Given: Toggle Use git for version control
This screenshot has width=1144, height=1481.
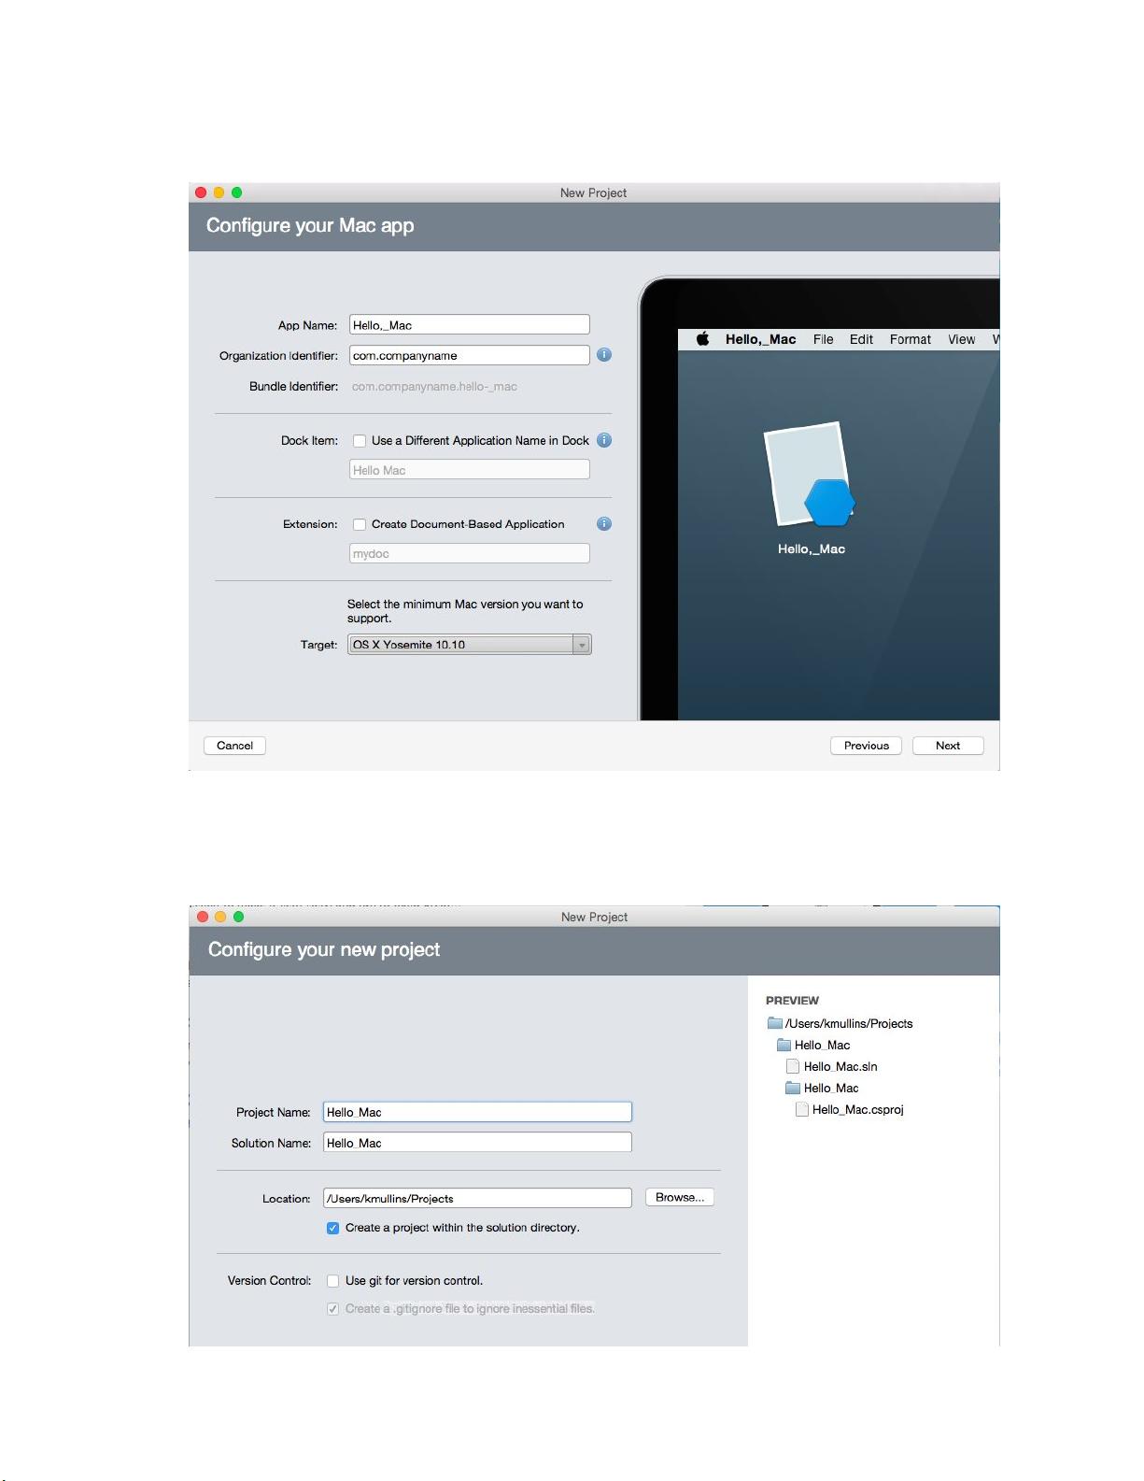Looking at the screenshot, I should pyautogui.click(x=333, y=1281).
